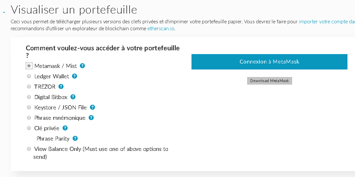The height and width of the screenshot is (177, 355).
Task: Show help for Keystore / JSON File
Action: pos(92,107)
